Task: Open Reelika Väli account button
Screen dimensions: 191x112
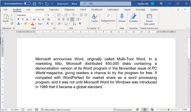Action: (146, 4)
